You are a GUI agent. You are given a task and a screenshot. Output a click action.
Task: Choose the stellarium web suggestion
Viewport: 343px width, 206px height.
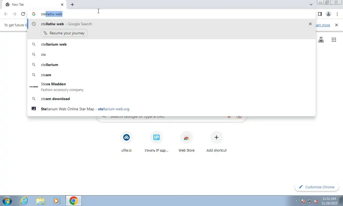pos(171,44)
